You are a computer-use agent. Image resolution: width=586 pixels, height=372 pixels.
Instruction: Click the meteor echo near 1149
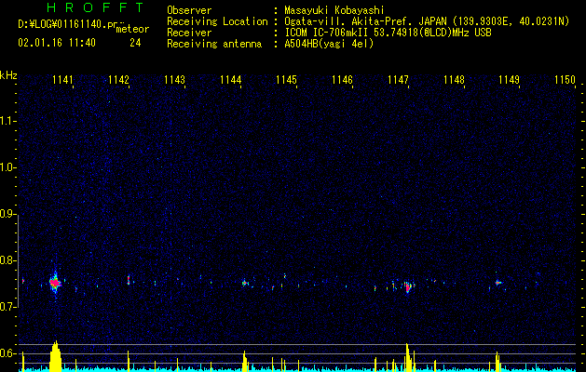(x=497, y=283)
